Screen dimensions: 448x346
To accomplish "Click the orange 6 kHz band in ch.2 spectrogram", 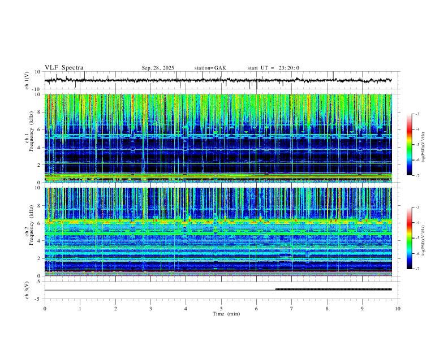I will coord(218,222).
